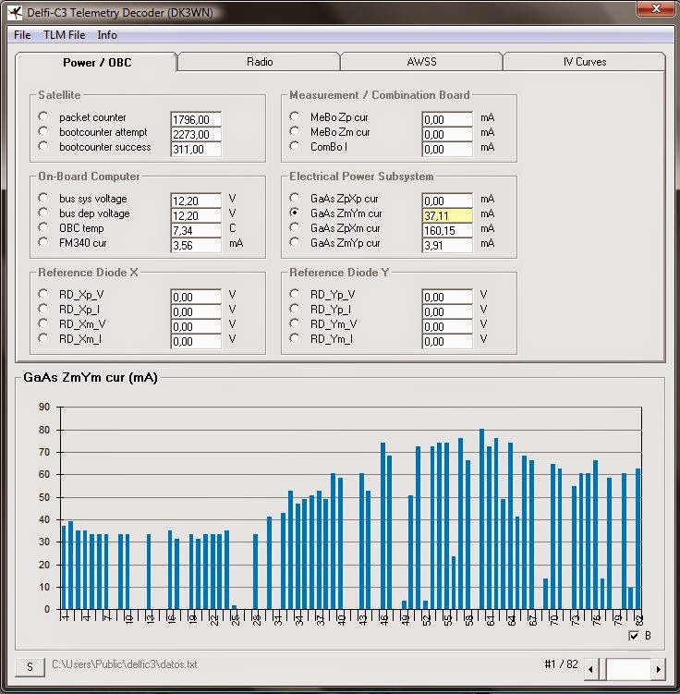The image size is (680, 694).
Task: Click the Delfi-C3 satellite app icon in title bar
Action: coord(15,12)
